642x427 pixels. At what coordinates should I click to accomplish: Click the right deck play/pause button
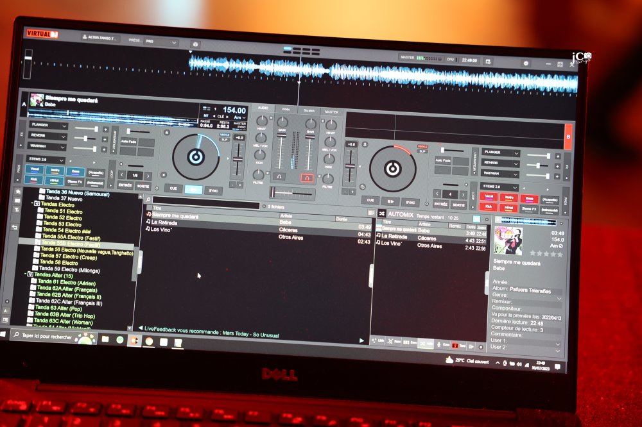pos(390,201)
